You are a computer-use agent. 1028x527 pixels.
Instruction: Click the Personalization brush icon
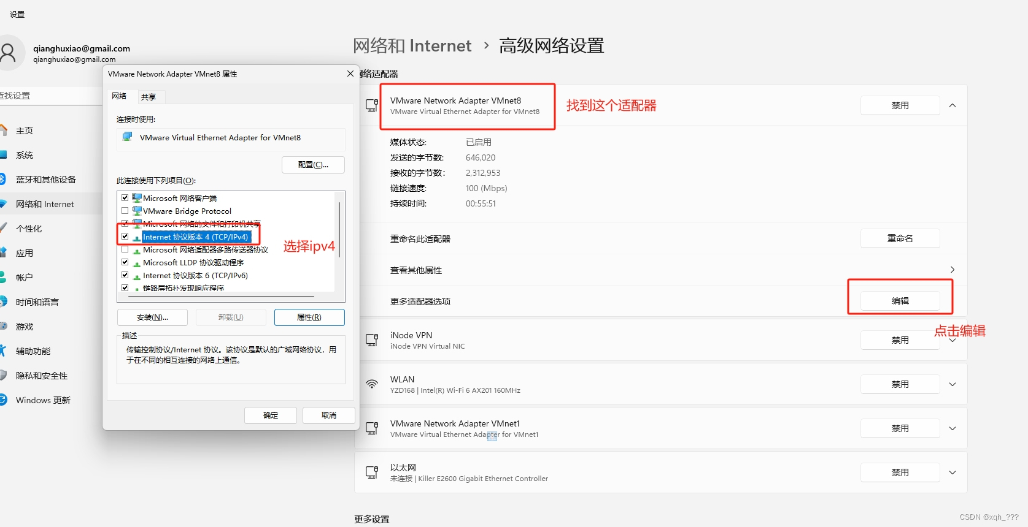(3, 228)
